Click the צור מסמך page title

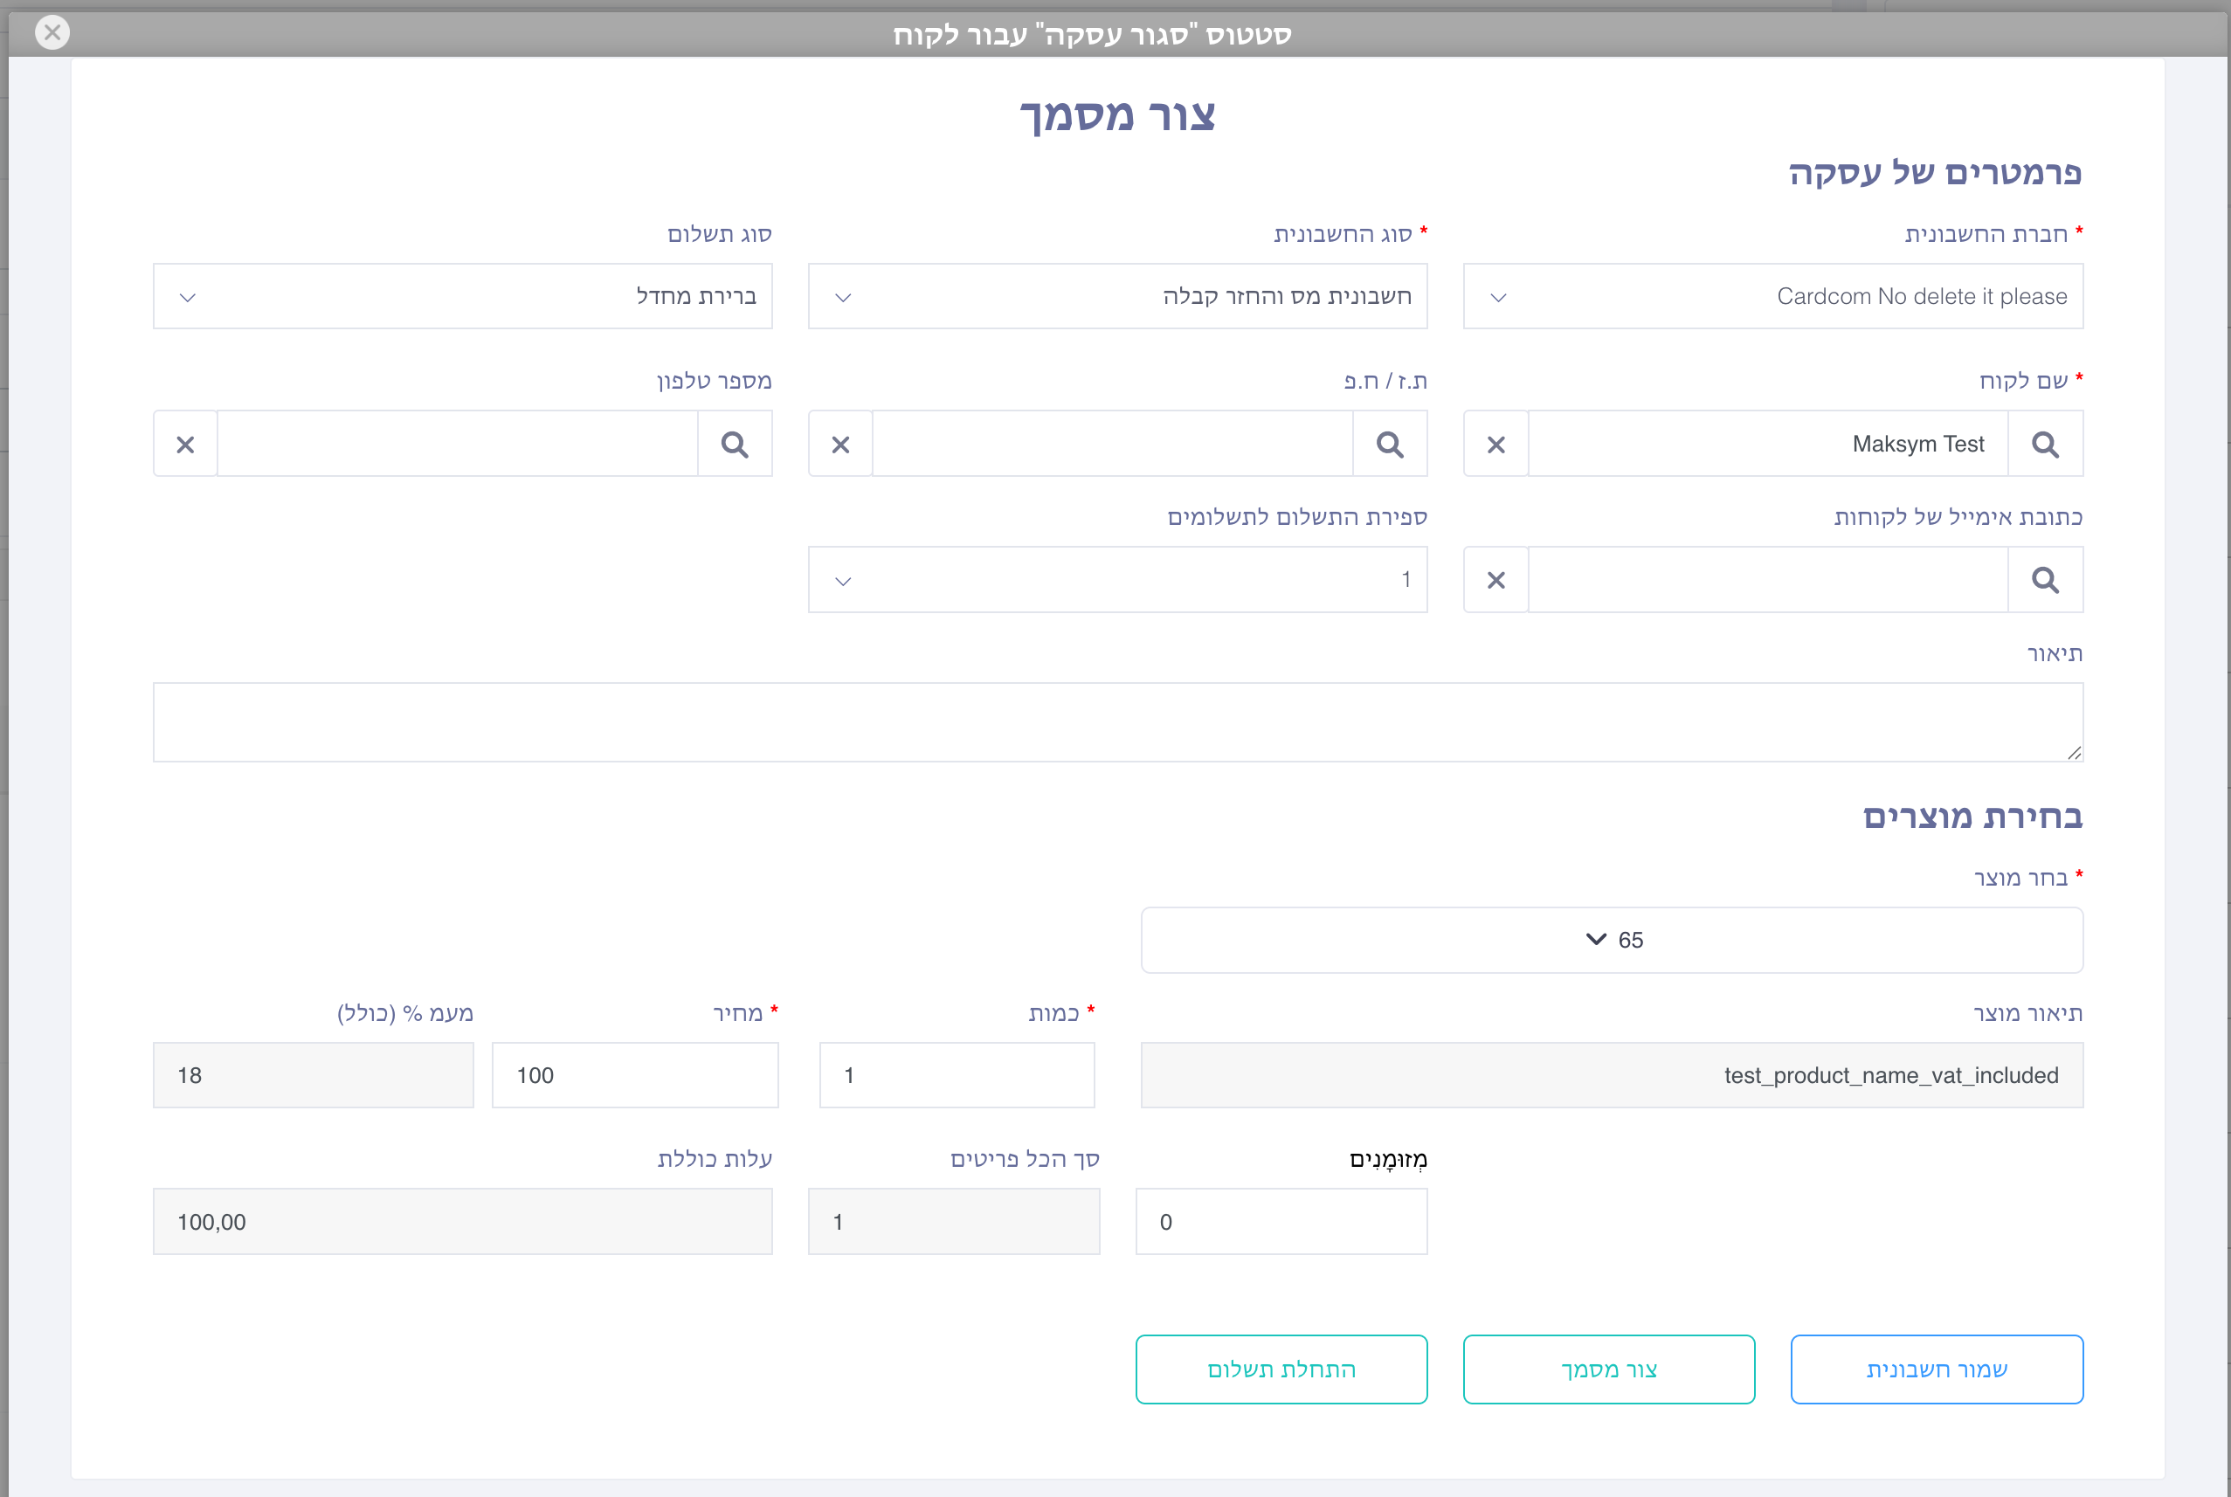(1118, 115)
